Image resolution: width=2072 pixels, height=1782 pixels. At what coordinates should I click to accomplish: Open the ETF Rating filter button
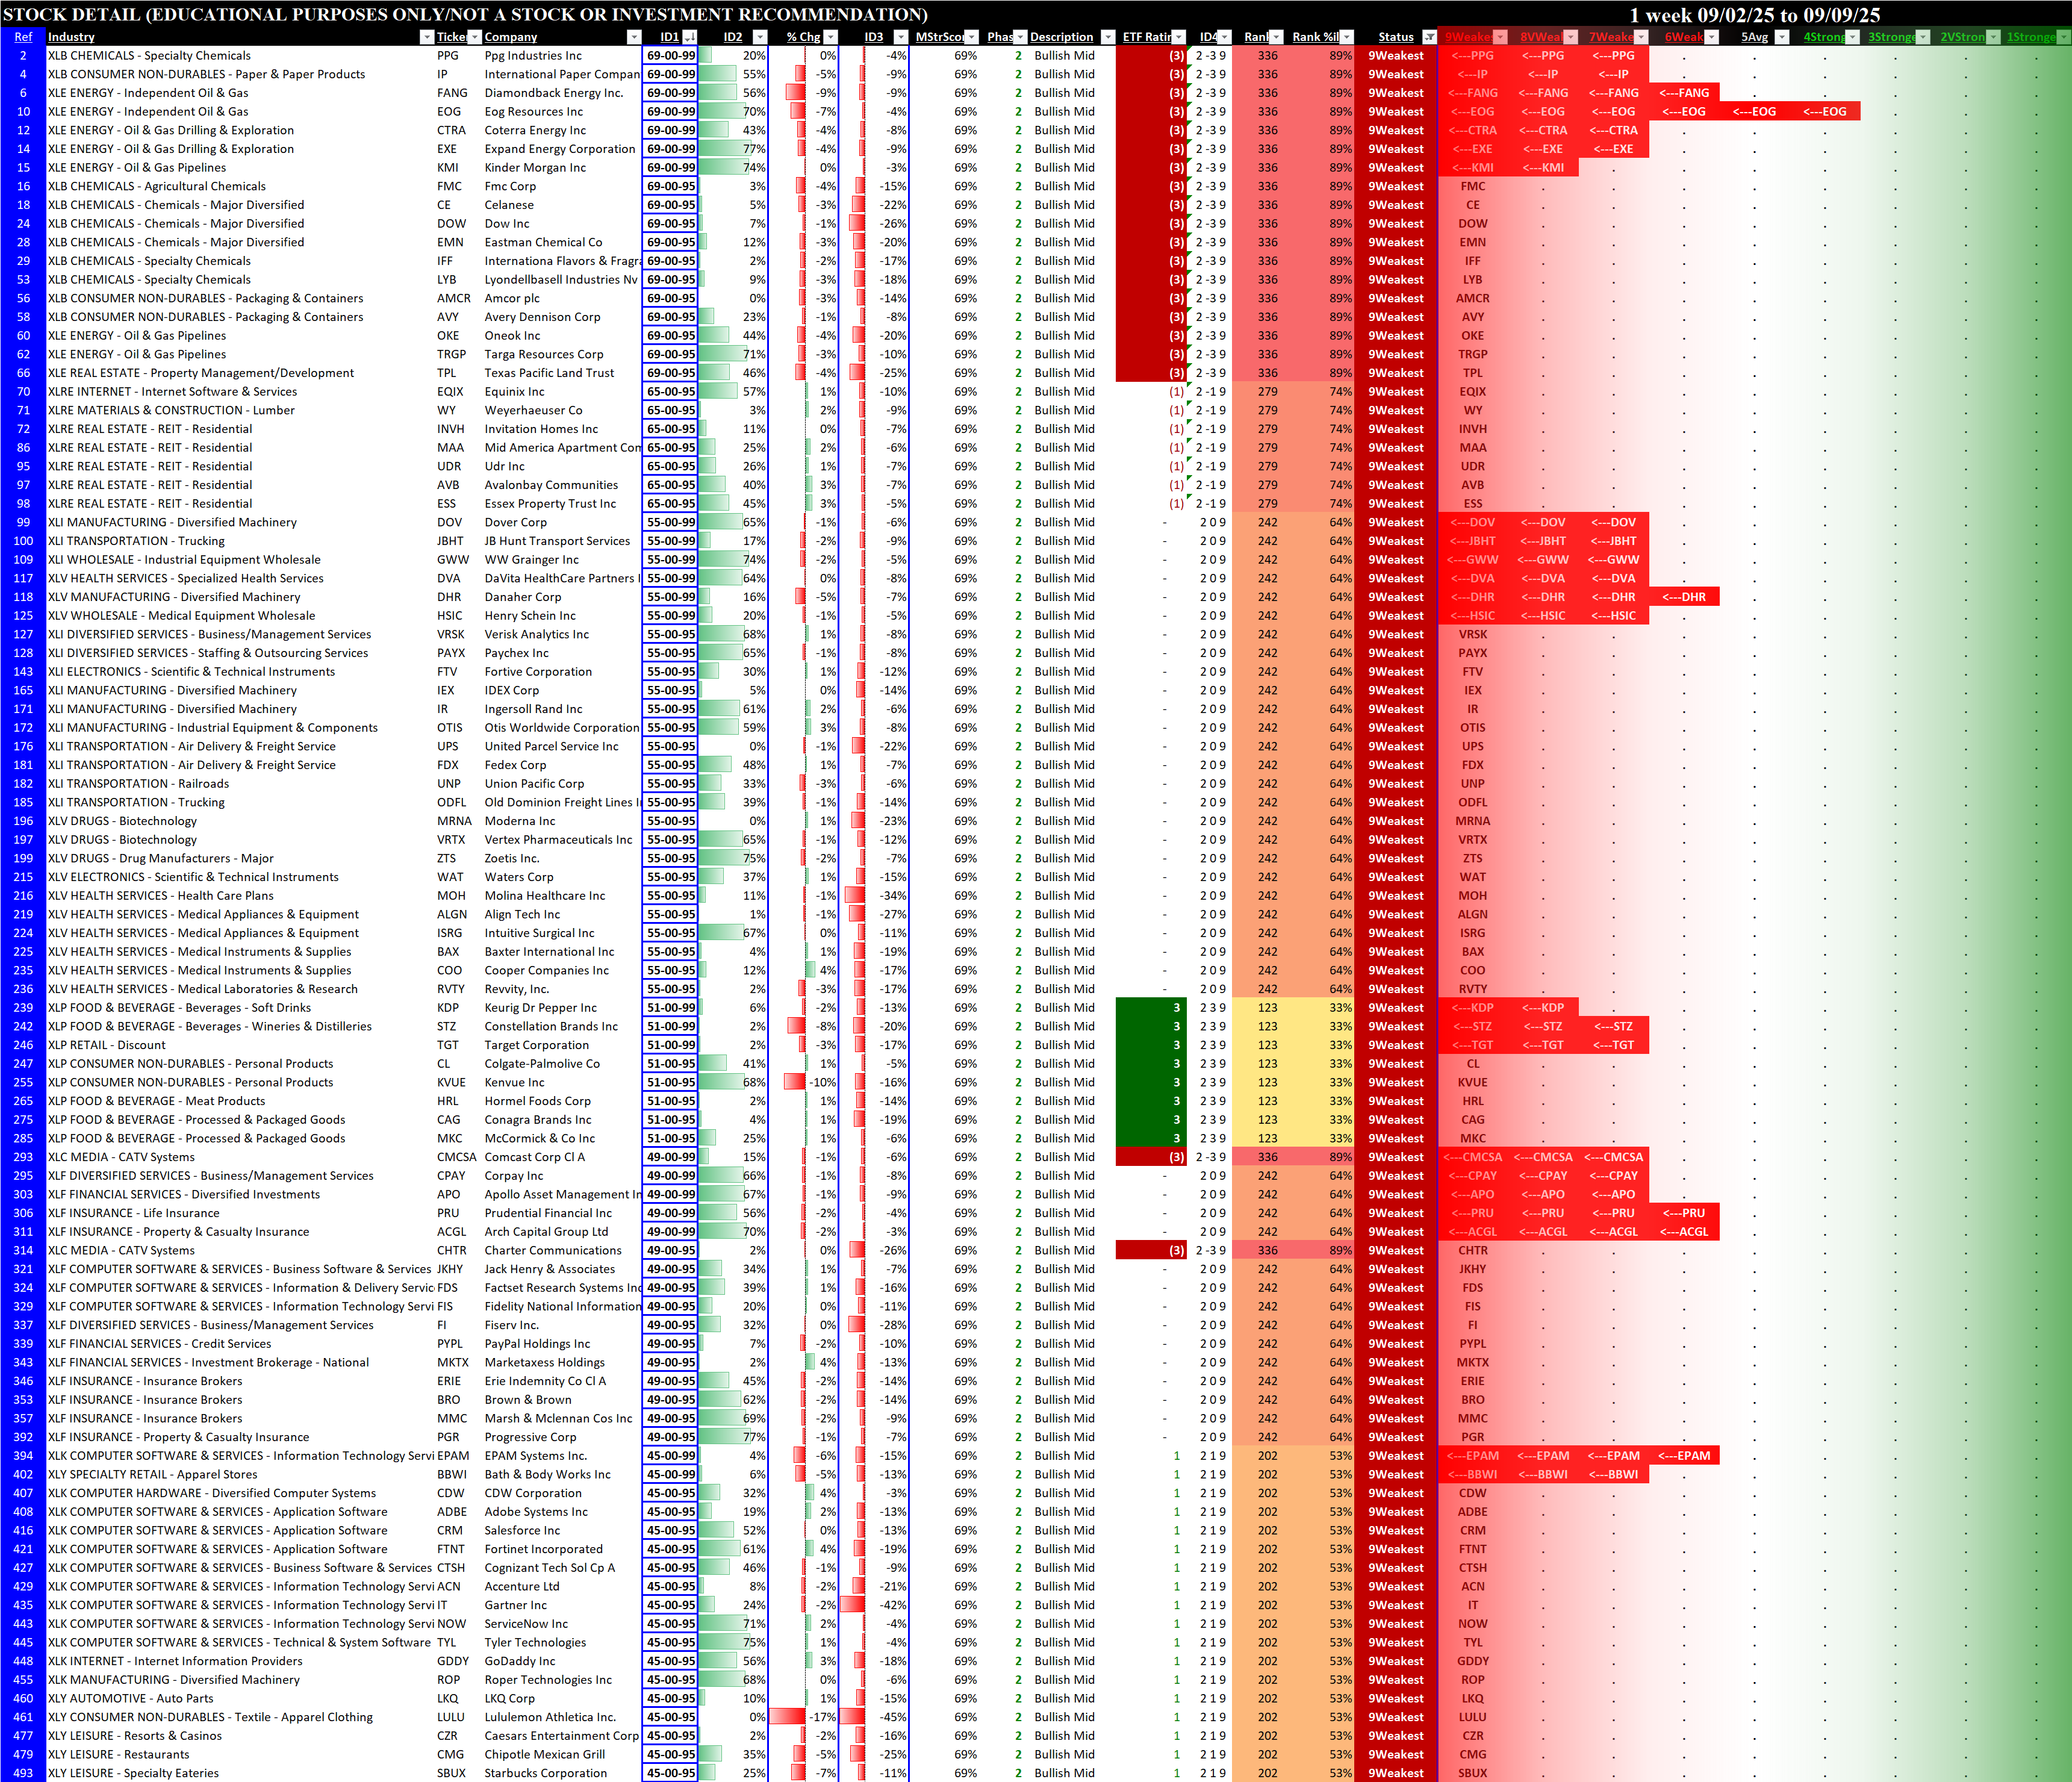click(x=1178, y=37)
